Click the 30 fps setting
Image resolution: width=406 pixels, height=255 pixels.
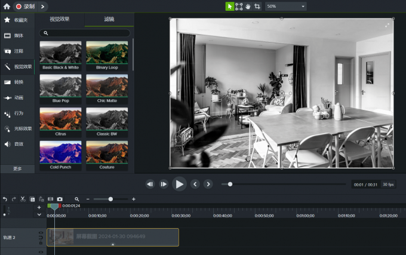(x=388, y=185)
